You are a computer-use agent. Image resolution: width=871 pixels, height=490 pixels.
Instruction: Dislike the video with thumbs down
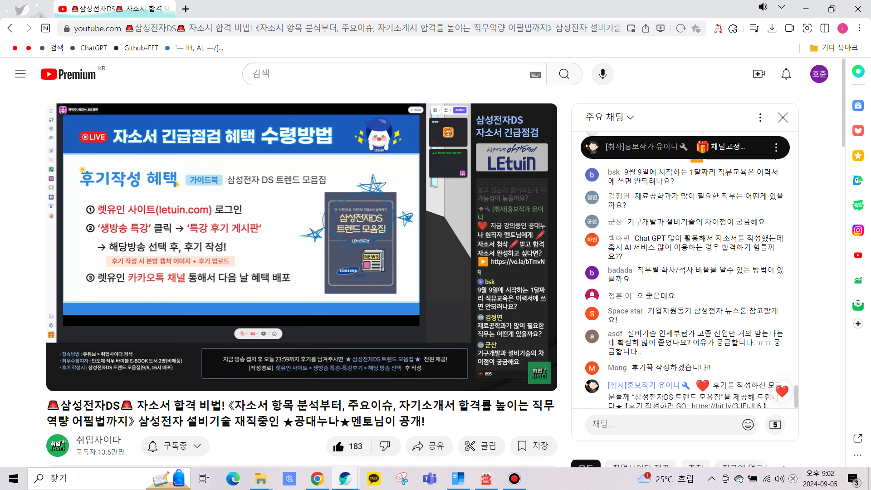pyautogui.click(x=385, y=446)
